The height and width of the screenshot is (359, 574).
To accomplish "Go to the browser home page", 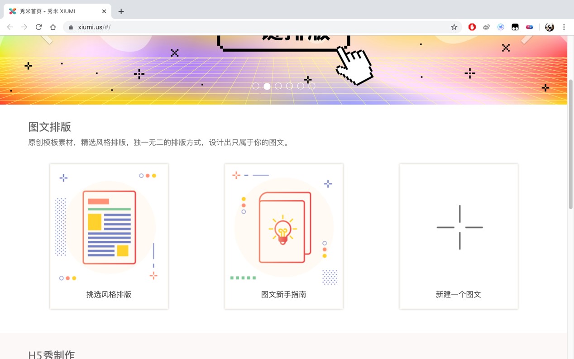I will 53,27.
